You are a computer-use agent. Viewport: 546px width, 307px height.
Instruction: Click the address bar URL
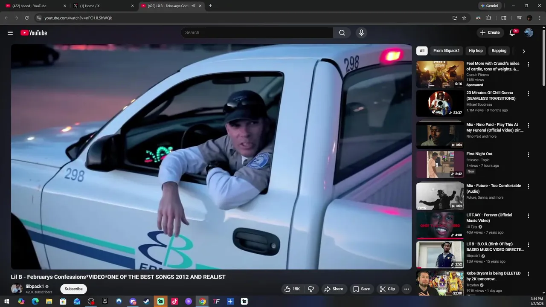tap(78, 18)
